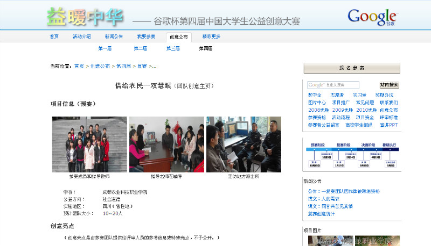Open the 我要参赛 navigation tab
This screenshot has width=431, height=246.
coord(146,37)
